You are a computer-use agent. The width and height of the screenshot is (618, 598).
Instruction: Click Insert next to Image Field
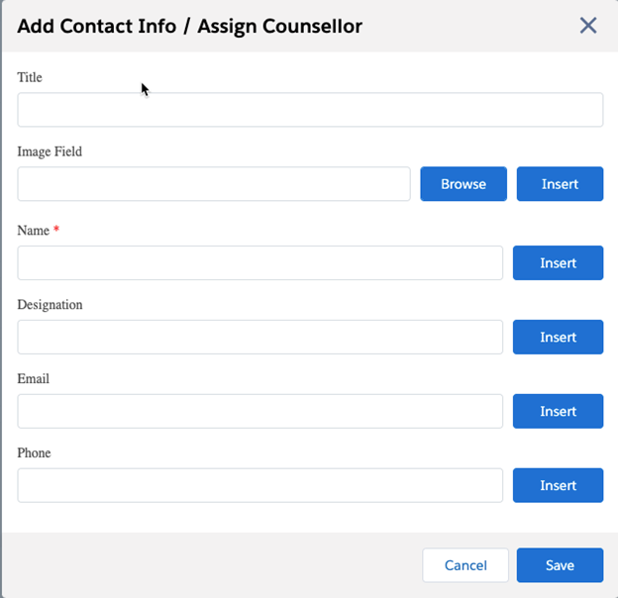[560, 184]
